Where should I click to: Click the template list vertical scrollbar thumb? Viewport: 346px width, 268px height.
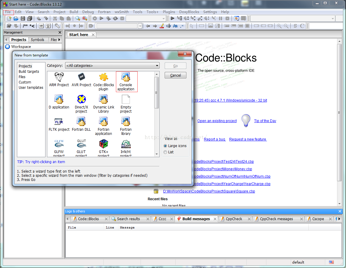click(x=156, y=93)
